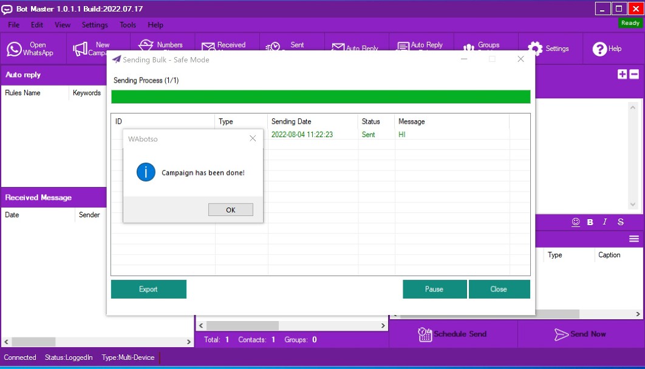Screen dimensions: 645x369
Task: Click the message box scroll up arrow
Action: click(633, 107)
